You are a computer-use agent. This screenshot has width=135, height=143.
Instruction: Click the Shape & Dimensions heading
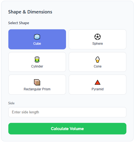pos(30,12)
